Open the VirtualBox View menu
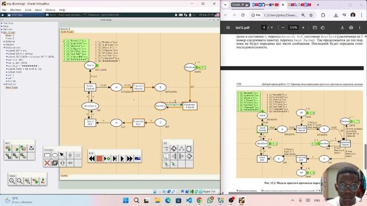This screenshot has width=367, height=206. (x=28, y=10)
